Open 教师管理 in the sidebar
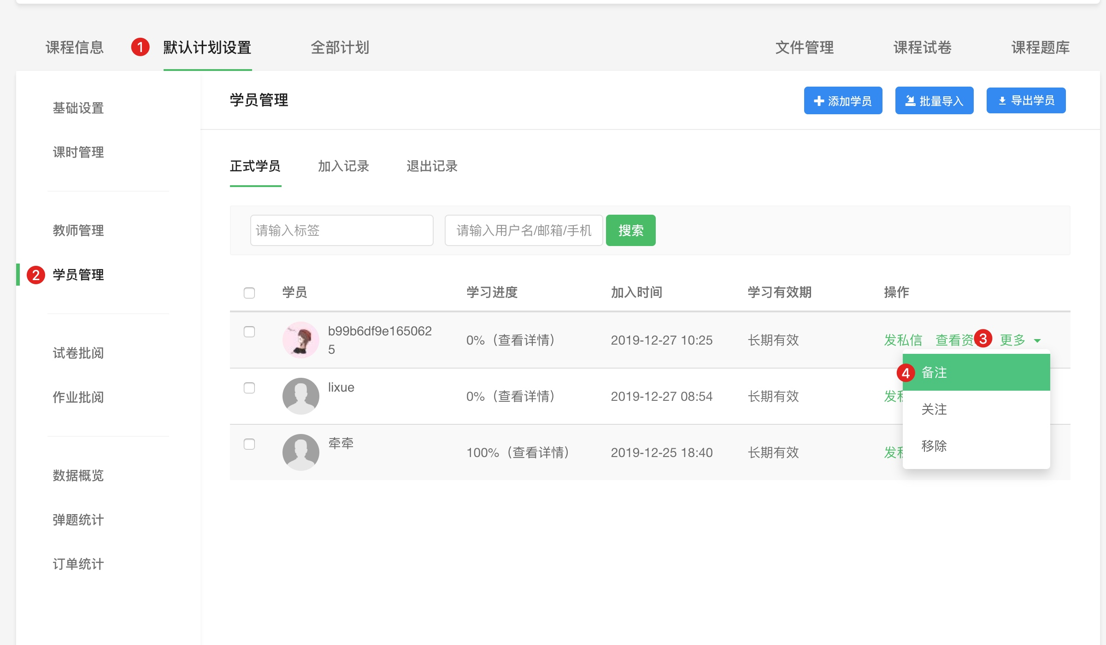 coord(78,230)
